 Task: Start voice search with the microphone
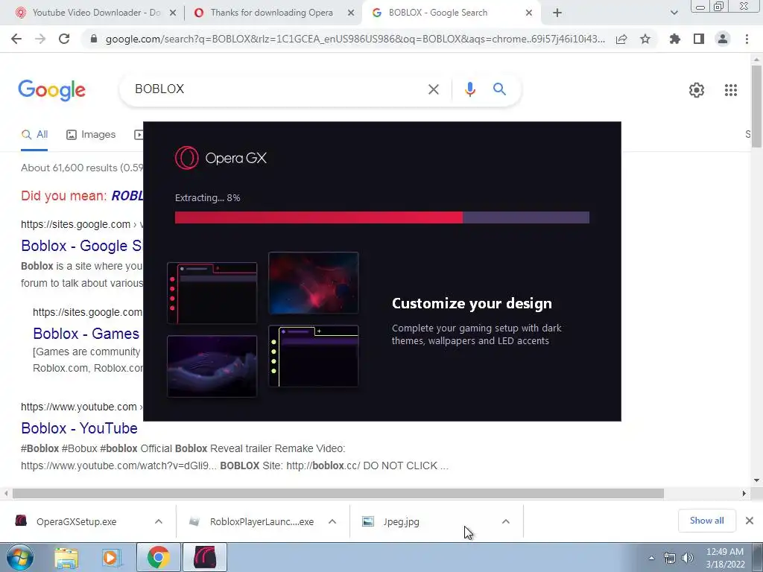tap(469, 89)
